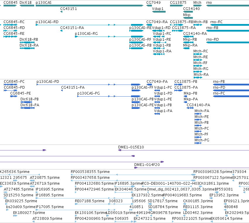Click the Mkp gene label
The image size is (249, 223).
tap(187, 15)
